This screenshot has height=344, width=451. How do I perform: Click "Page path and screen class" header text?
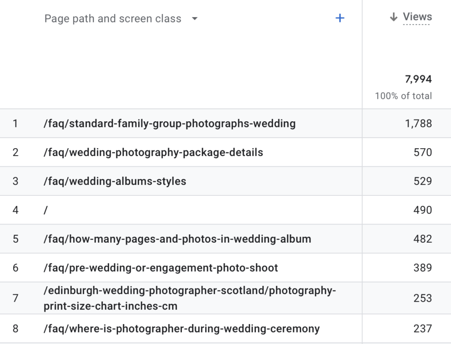click(x=113, y=19)
